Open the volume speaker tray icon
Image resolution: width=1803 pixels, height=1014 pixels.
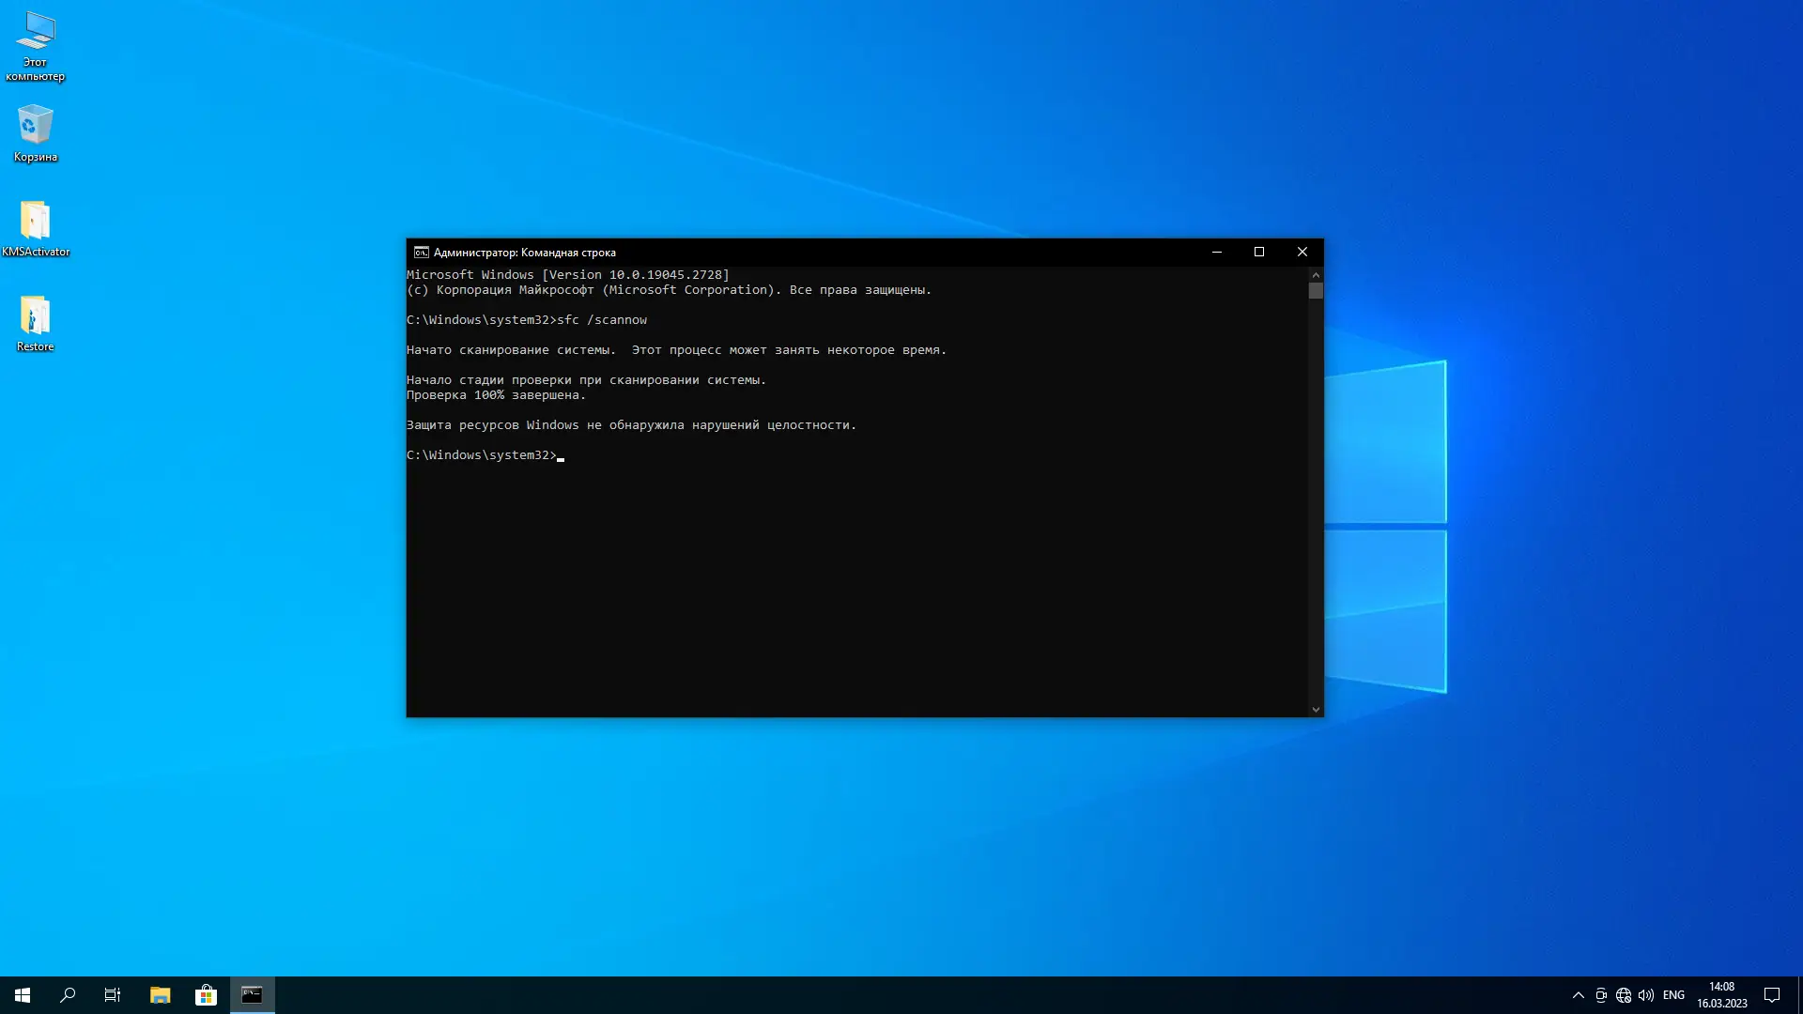(x=1646, y=995)
